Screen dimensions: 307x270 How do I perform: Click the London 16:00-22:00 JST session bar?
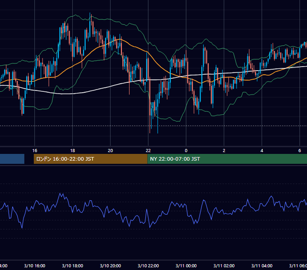(90, 159)
